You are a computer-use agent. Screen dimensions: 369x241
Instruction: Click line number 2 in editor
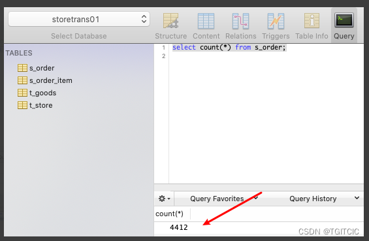pos(164,56)
